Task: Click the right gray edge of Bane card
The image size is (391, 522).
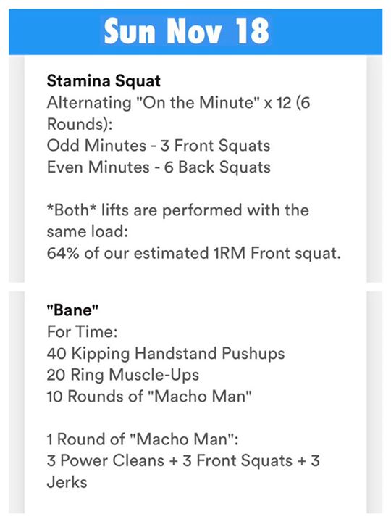Action: pyautogui.click(x=374, y=402)
